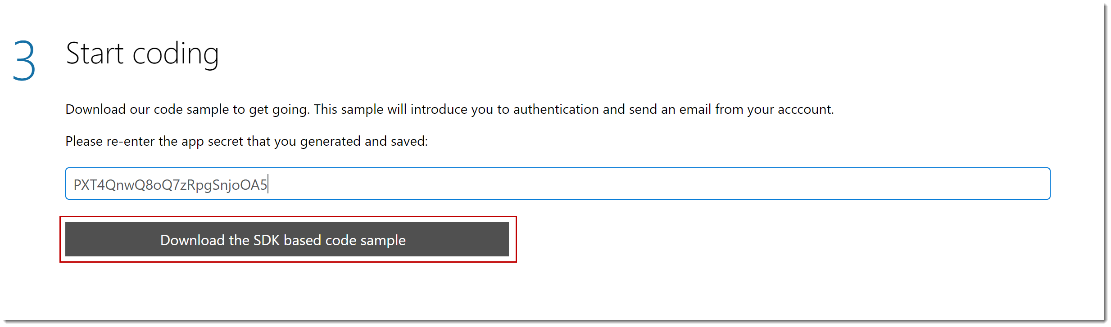This screenshot has width=1111, height=327.
Task: Click the sentence Download our code sample to get going
Action: point(187,109)
